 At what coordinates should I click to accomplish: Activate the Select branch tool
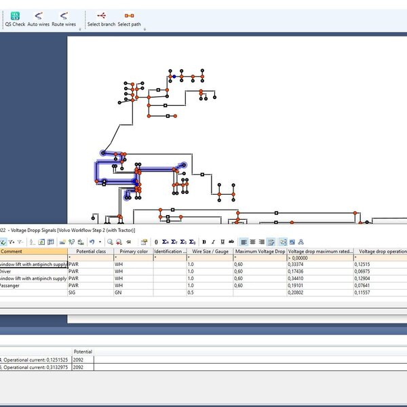[101, 18]
